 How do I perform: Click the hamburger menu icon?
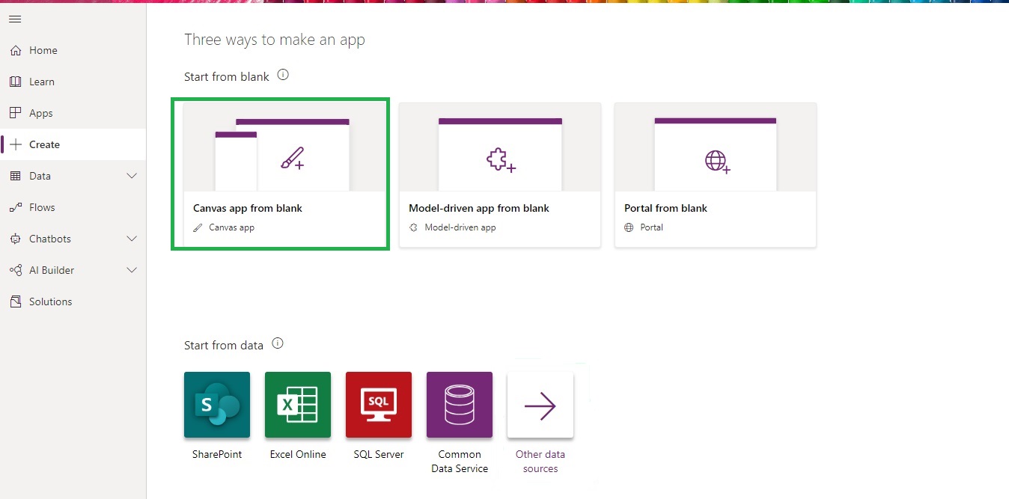15,19
